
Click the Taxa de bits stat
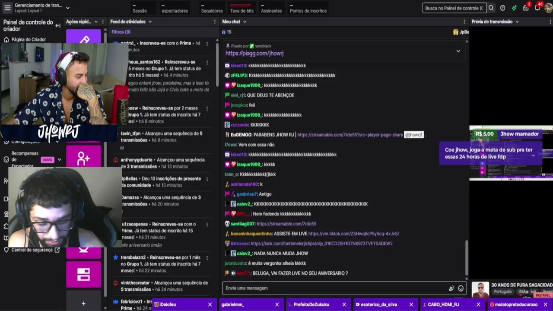point(242,8)
